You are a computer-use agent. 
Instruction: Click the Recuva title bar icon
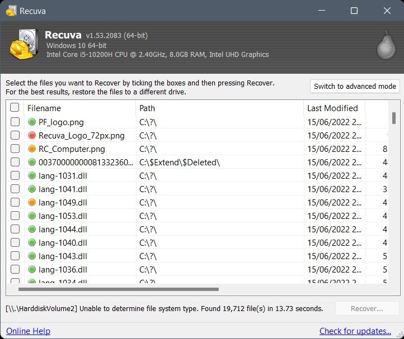pos(11,11)
